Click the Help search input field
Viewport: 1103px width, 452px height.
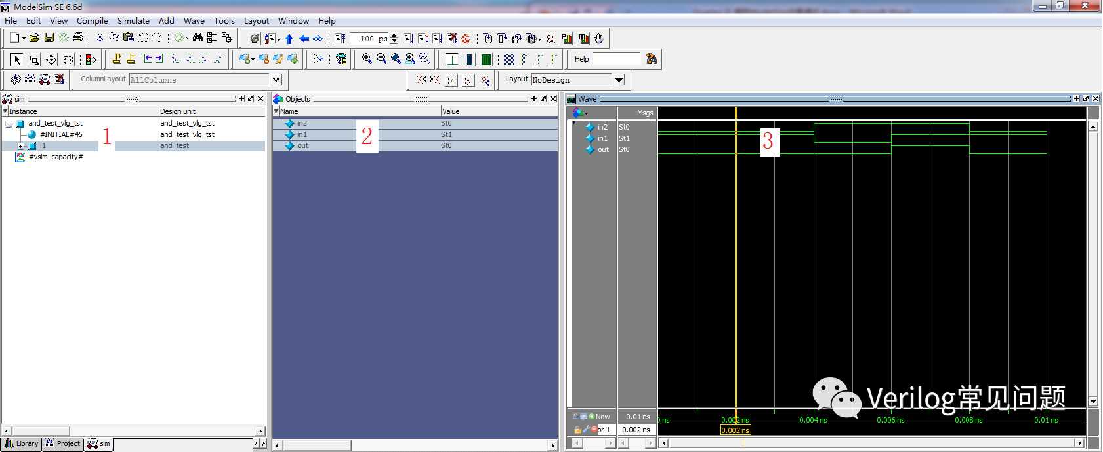pos(616,59)
